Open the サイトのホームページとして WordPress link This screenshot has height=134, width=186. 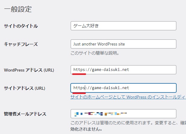pyautogui.click(x=128, y=97)
